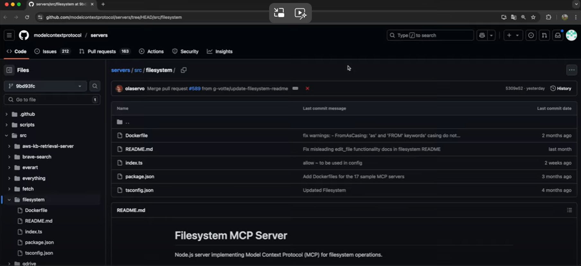The height and width of the screenshot is (266, 581).
Task: Open the issues icon in top header
Action: 531,35
